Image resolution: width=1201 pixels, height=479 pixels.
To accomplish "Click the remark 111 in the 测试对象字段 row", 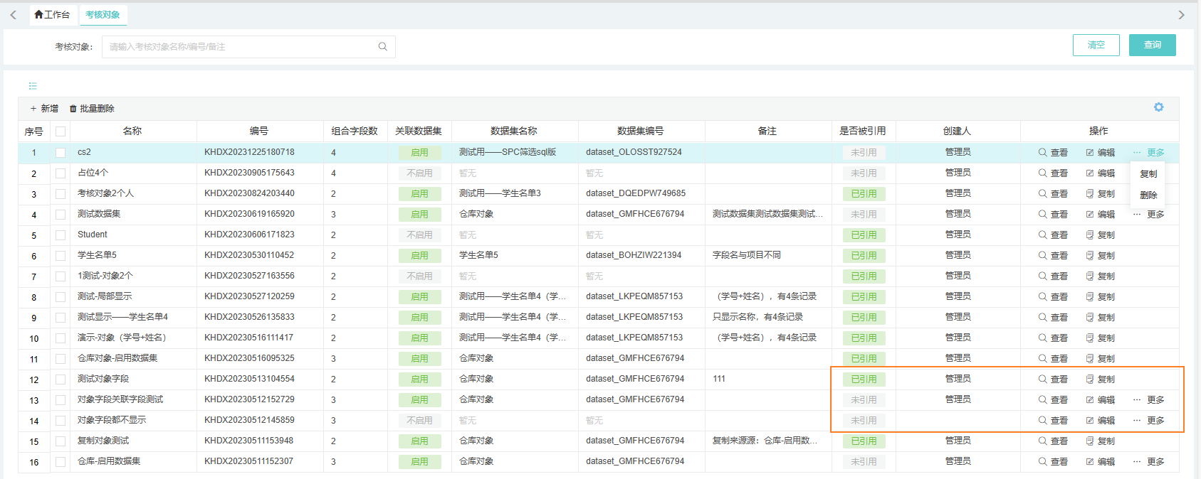I will point(719,380).
